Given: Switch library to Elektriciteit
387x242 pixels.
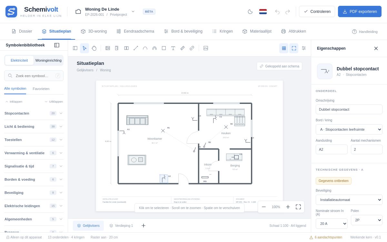Looking at the screenshot, I should click(19, 60).
